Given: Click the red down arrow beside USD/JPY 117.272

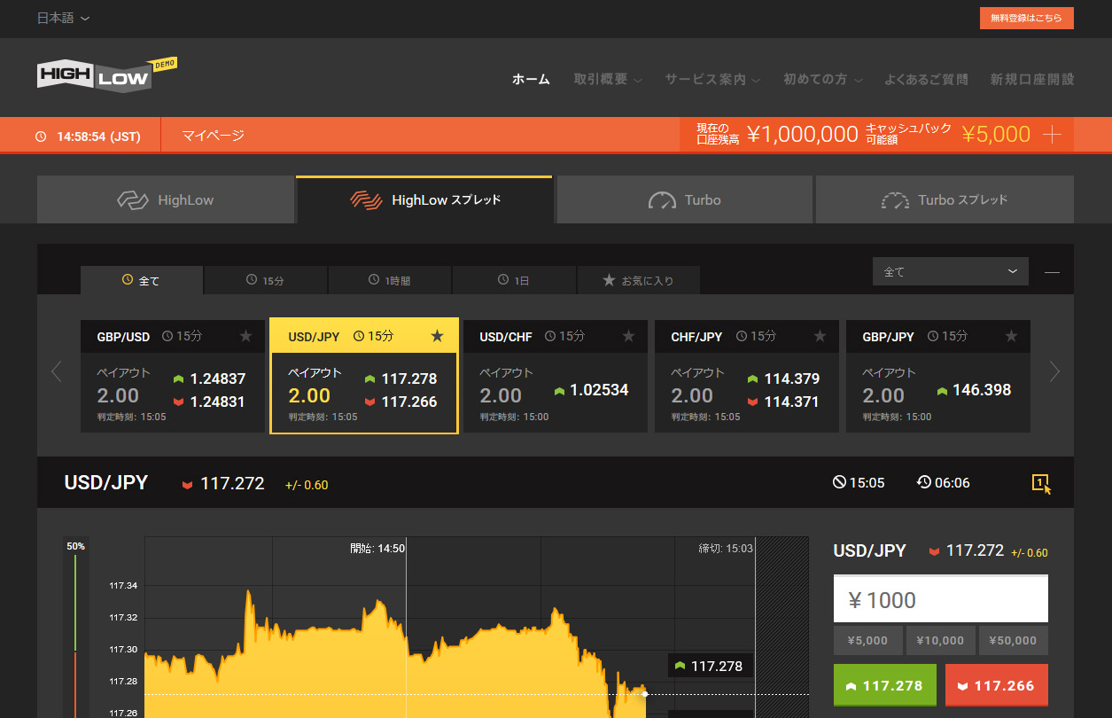Looking at the screenshot, I should 187,485.
